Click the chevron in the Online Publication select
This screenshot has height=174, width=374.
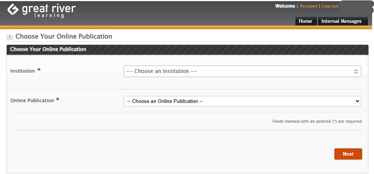click(x=357, y=101)
